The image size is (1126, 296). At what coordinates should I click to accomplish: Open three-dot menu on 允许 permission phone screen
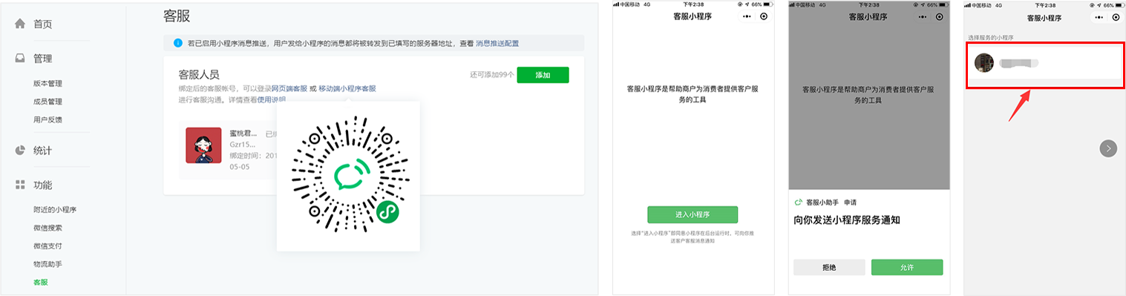923,16
